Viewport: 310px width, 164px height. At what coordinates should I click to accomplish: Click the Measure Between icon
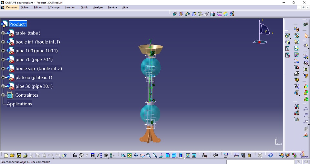[x=236, y=156]
